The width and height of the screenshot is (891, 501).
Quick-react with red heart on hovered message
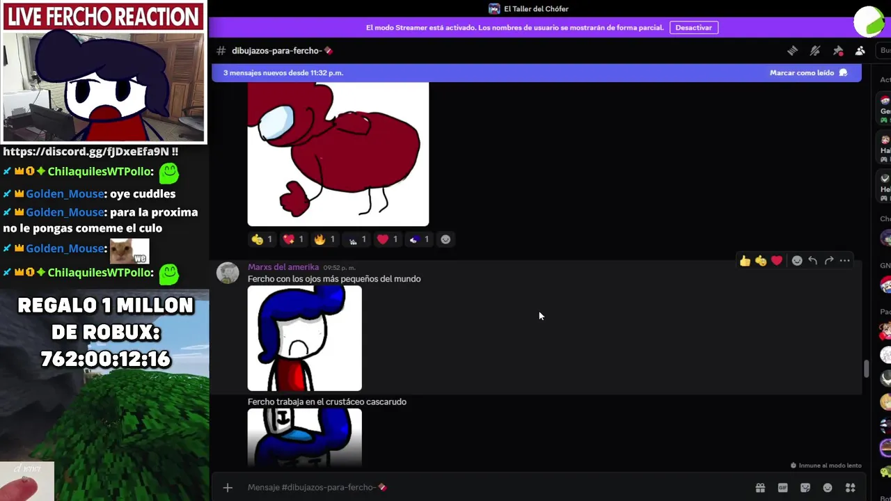777,261
